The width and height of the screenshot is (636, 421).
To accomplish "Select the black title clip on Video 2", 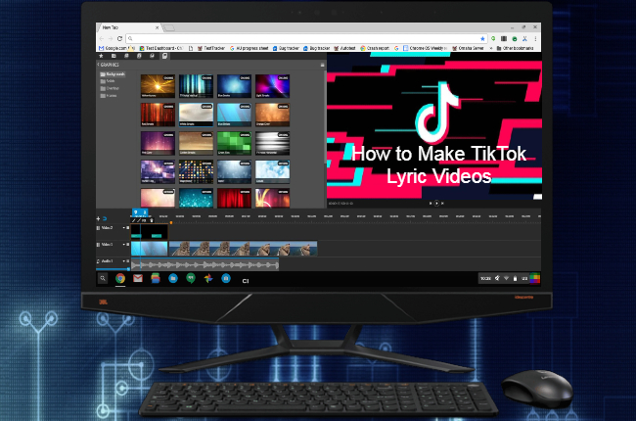I will [150, 231].
